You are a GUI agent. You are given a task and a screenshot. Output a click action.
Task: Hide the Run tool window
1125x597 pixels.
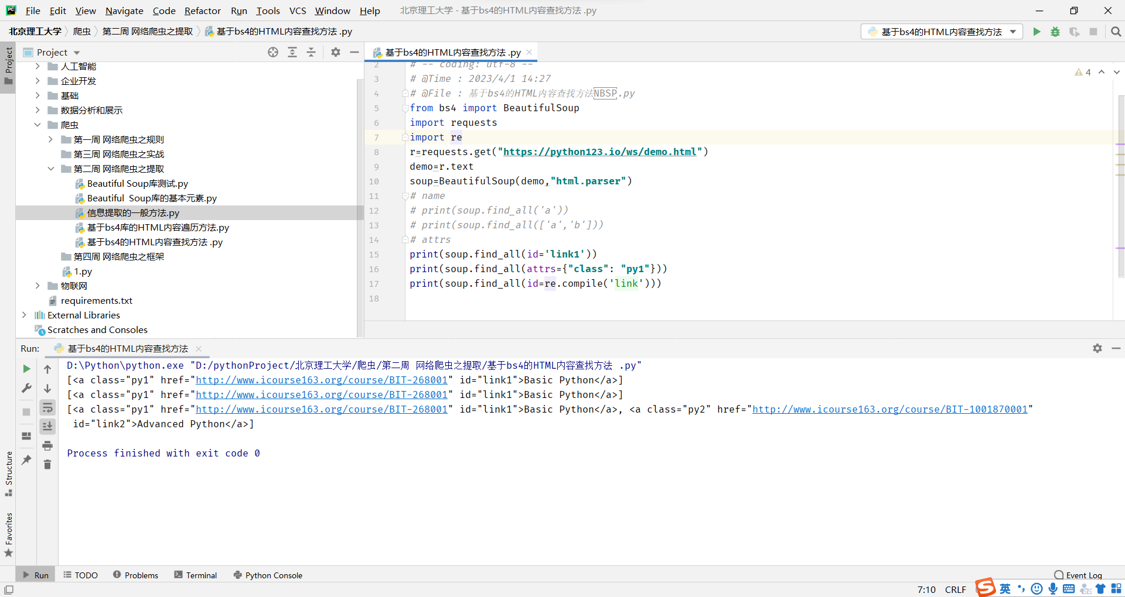point(1116,348)
